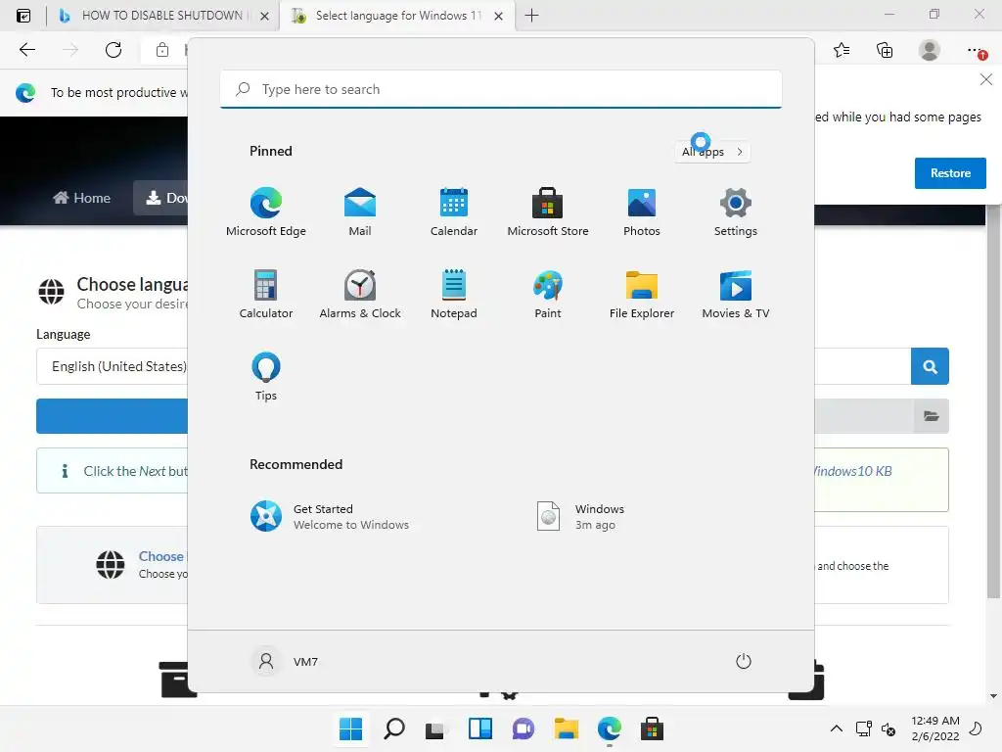The height and width of the screenshot is (752, 1002).
Task: Open Collections in Edge toolbar
Action: (x=885, y=50)
